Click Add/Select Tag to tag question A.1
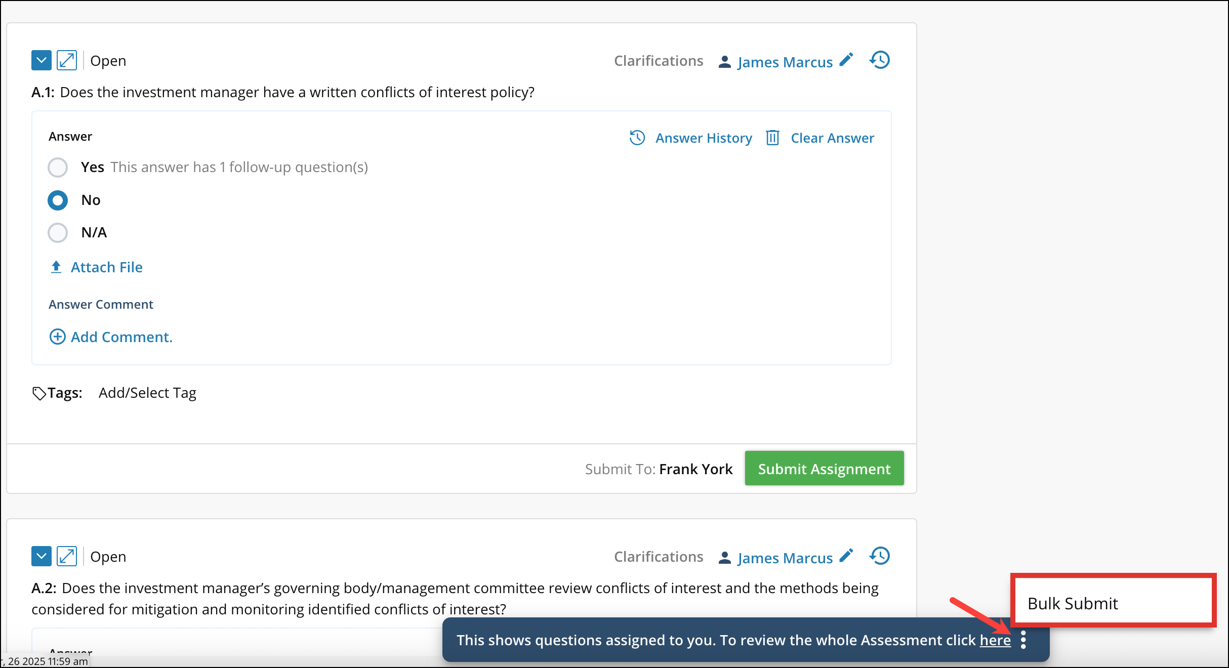Screen dimensions: 1229x668 pyautogui.click(x=147, y=393)
